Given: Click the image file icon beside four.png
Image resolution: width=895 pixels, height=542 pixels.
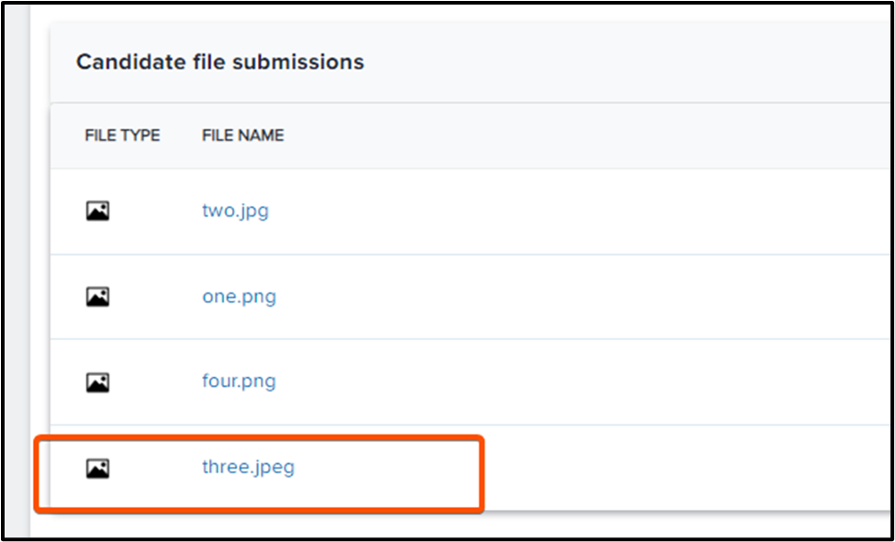Looking at the screenshot, I should [x=97, y=382].
